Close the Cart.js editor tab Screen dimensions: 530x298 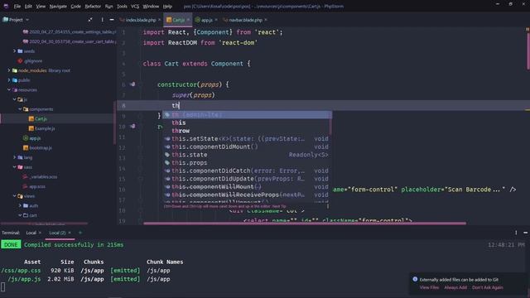pyautogui.click(x=188, y=20)
